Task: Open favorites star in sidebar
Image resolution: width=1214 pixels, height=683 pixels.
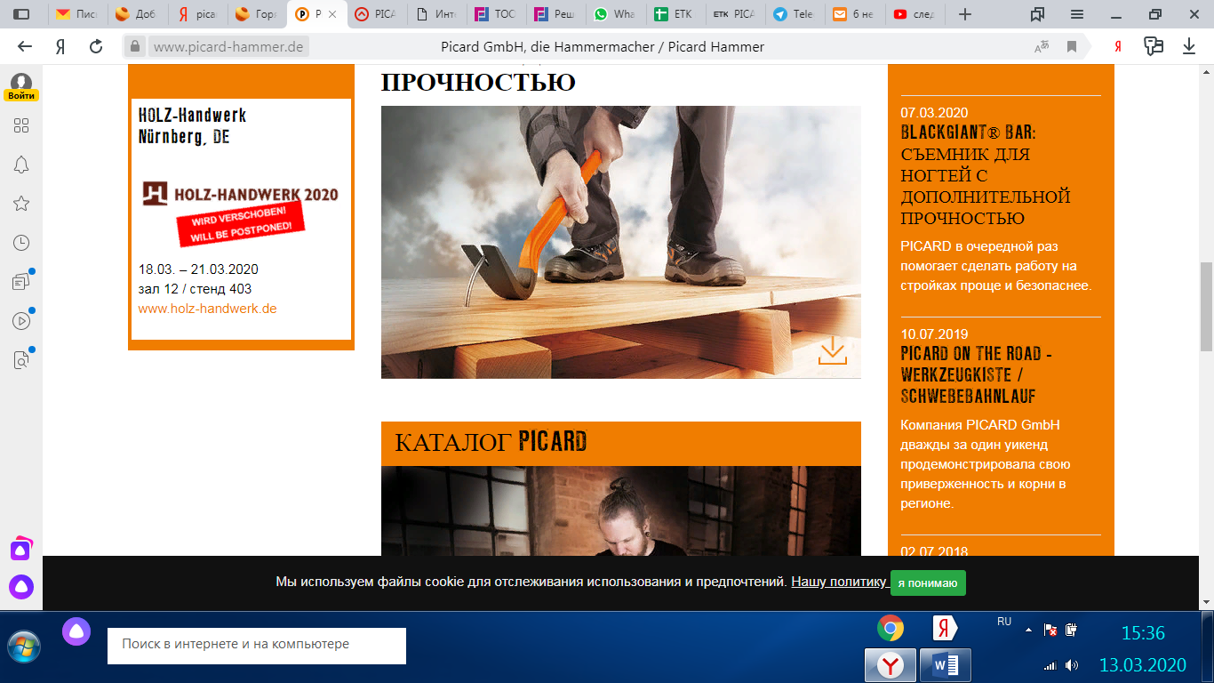Action: click(x=21, y=204)
